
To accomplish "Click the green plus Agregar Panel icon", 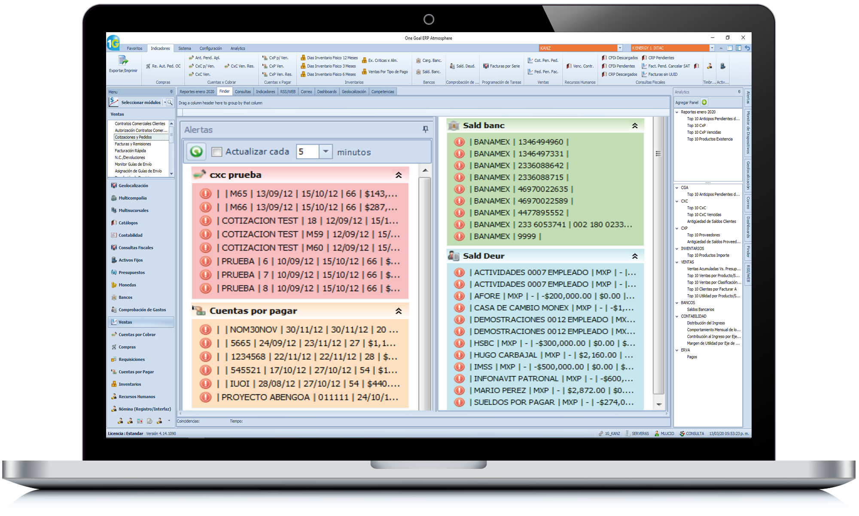I will click(704, 103).
